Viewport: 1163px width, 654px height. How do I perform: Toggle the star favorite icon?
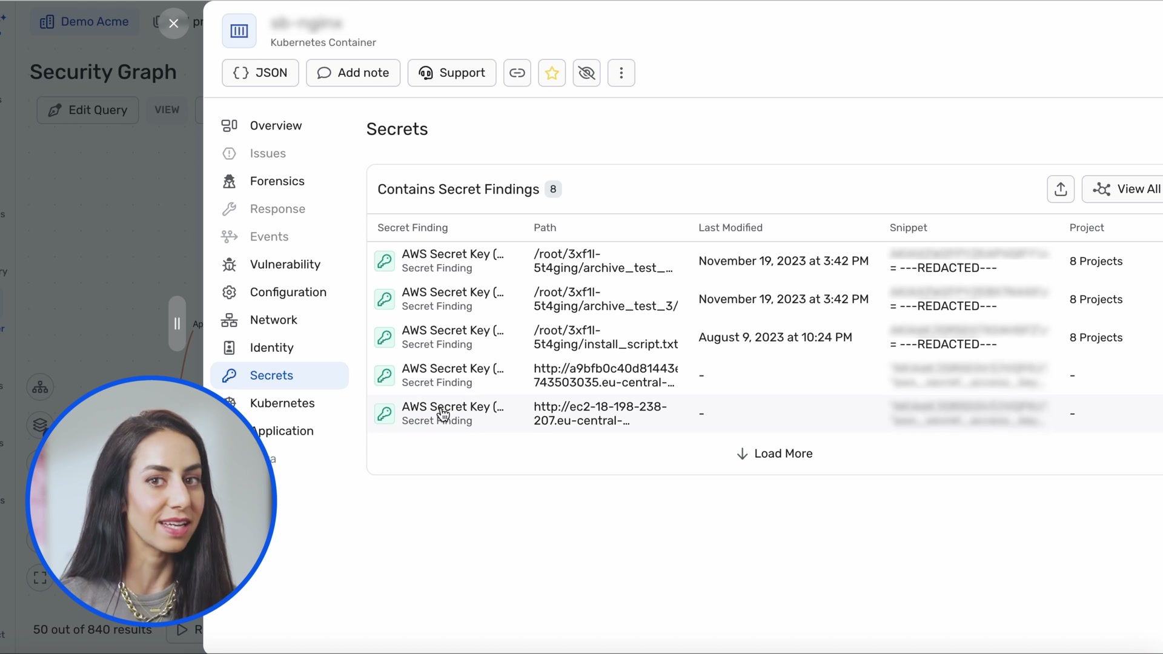click(551, 73)
